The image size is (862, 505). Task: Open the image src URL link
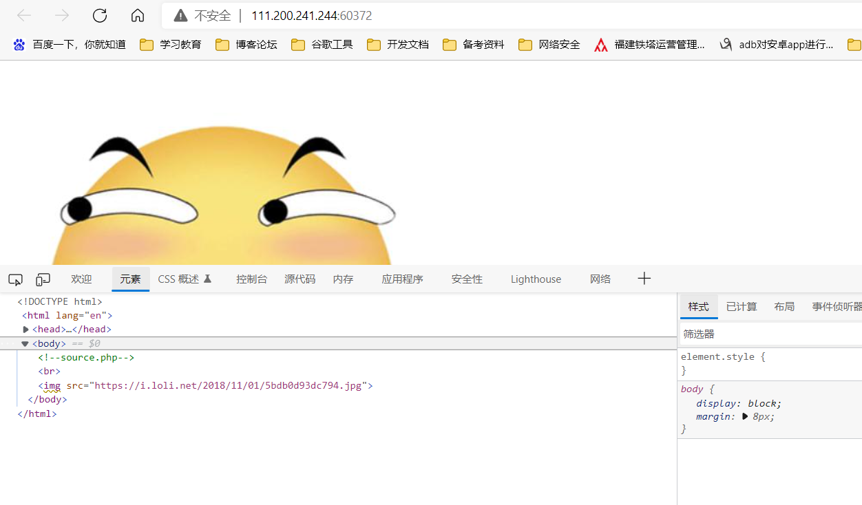(x=229, y=385)
